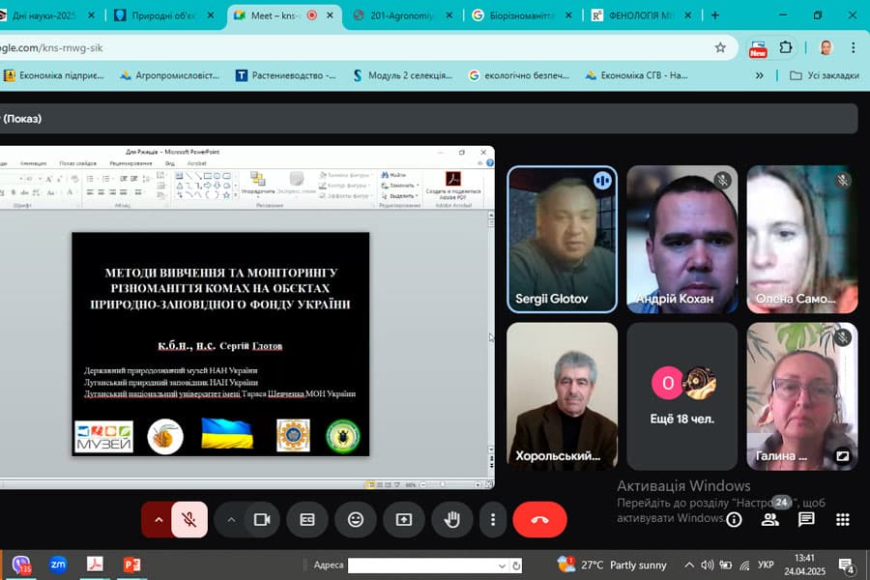Open the Meet activities grid icon
The width and height of the screenshot is (870, 580).
(842, 519)
